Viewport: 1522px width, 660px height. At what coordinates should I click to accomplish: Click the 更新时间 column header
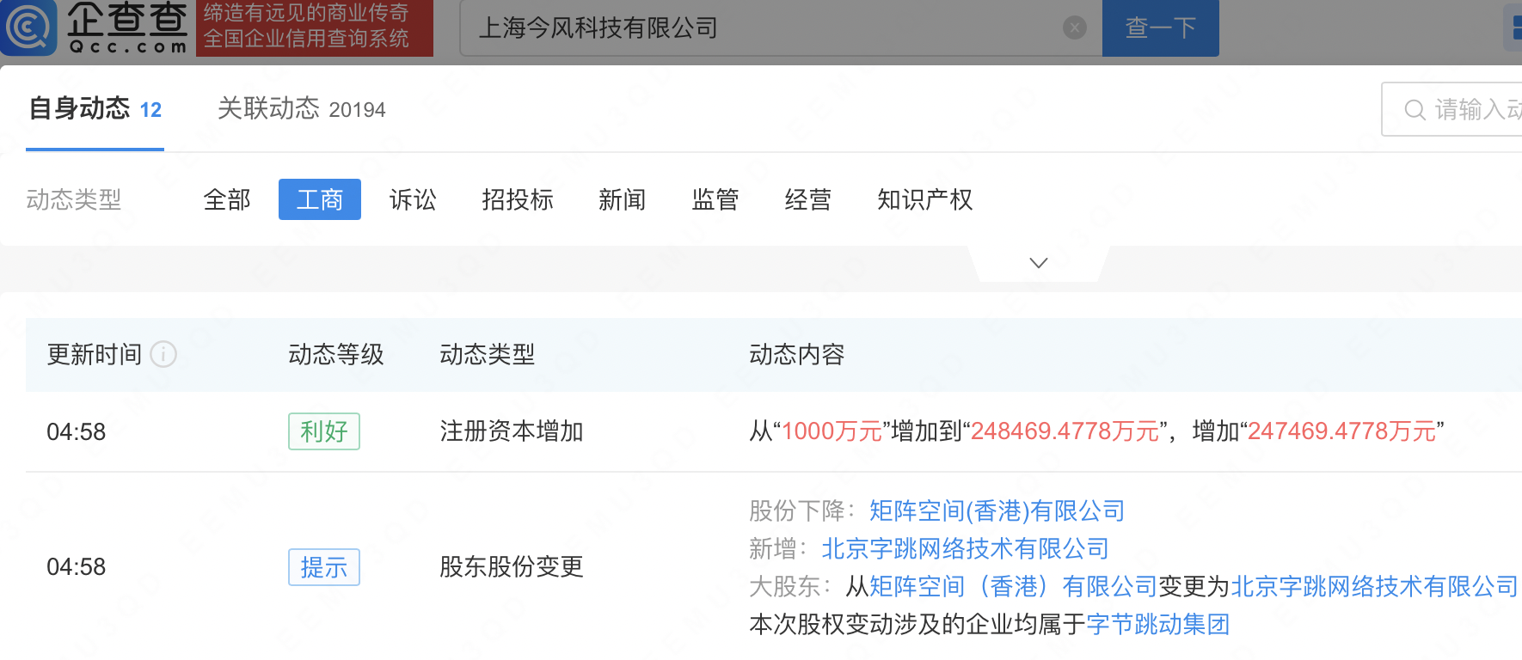point(95,354)
